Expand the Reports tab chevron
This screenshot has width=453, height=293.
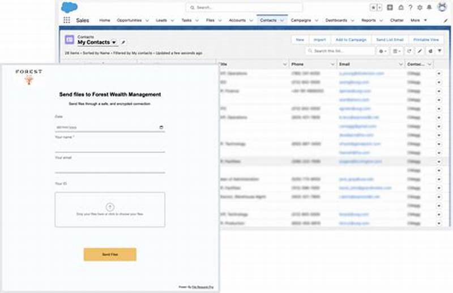tap(381, 20)
